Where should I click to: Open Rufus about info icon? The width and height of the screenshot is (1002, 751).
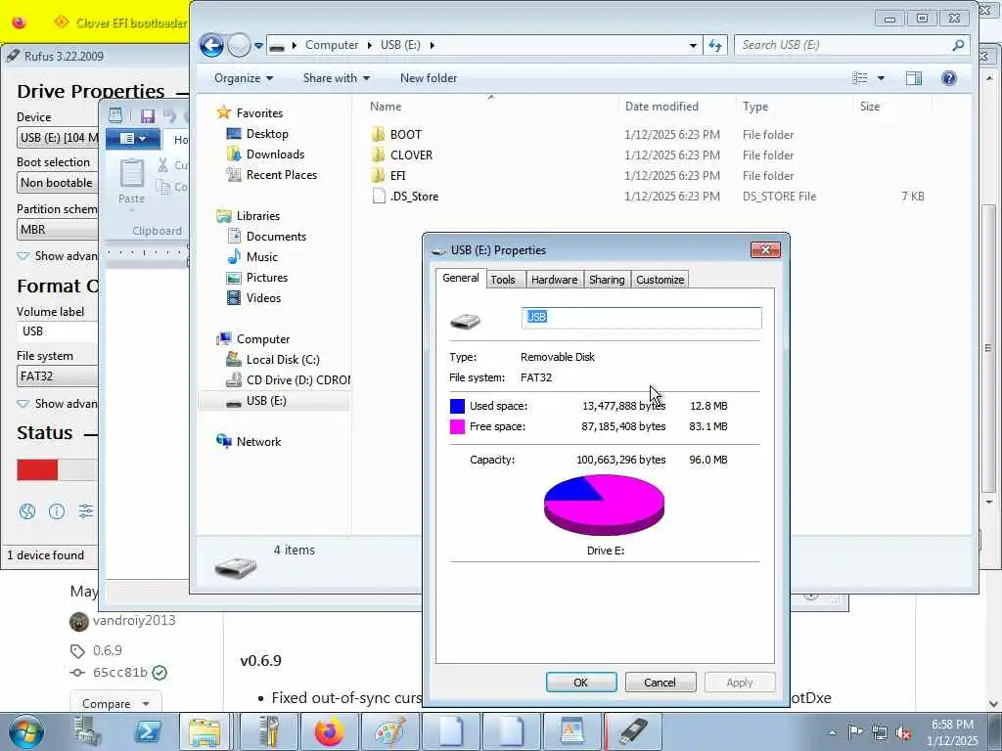click(x=56, y=510)
